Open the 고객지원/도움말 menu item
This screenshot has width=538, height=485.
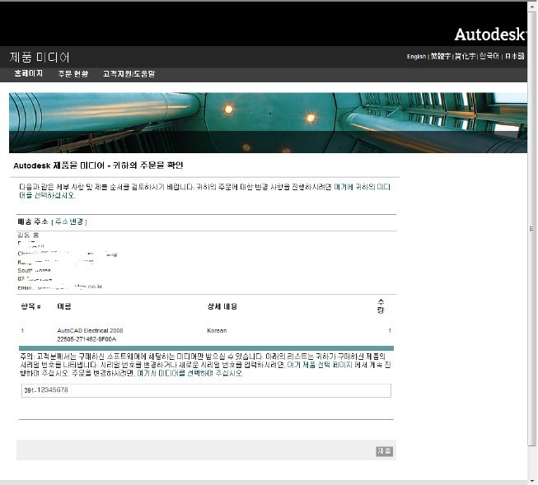[129, 74]
